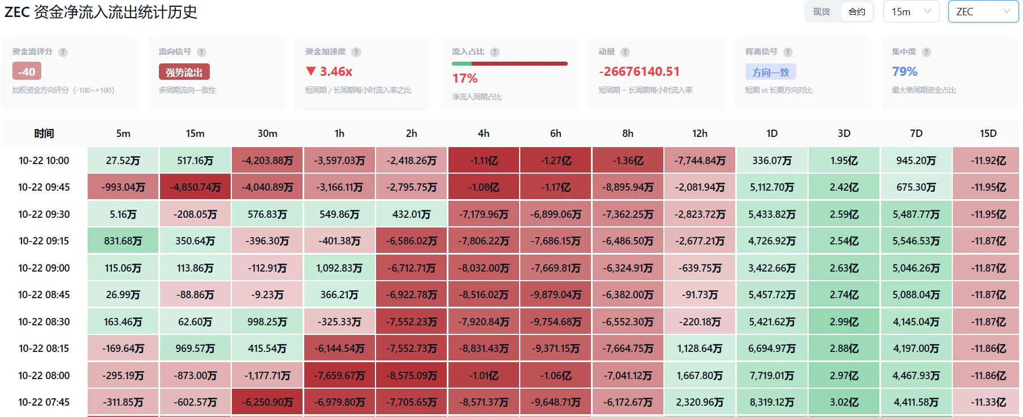The image size is (1023, 417).
Task: Click the 10-22 09:00 time row
Action: [x=44, y=268]
